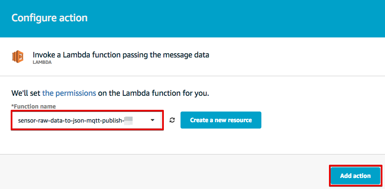The width and height of the screenshot is (385, 189).
Task: Click the blue Configure action banner background
Action: pyautogui.click(x=221, y=19)
